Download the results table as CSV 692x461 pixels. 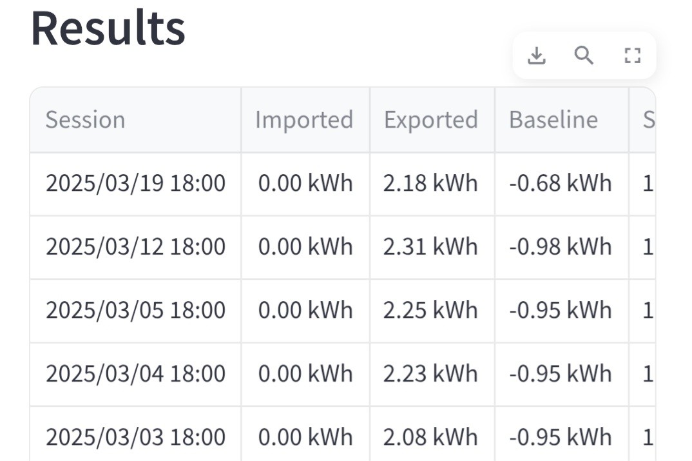[537, 55]
